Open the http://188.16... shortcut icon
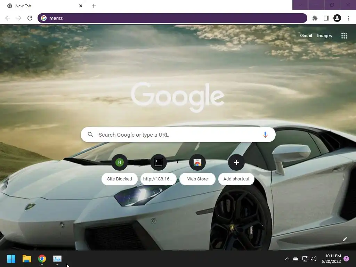Screen dimensions: 356x267 tap(159, 162)
